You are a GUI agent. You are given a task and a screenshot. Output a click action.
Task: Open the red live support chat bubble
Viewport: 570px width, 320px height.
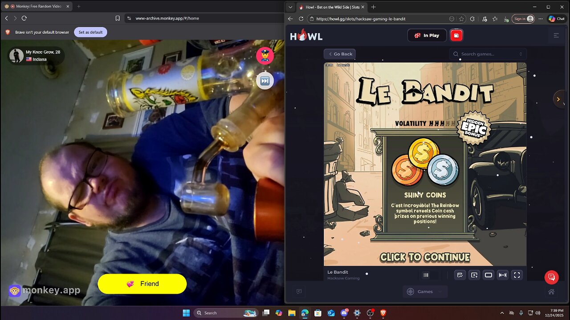tap(551, 277)
